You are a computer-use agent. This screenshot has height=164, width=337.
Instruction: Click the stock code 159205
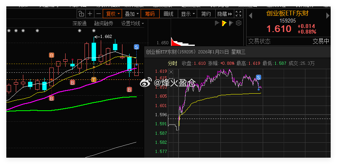coord(288,21)
